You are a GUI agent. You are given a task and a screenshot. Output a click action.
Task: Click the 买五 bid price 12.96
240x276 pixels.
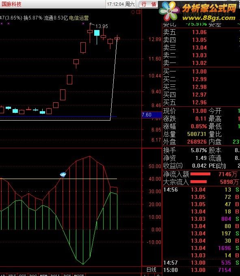pyautogui.click(x=199, y=102)
